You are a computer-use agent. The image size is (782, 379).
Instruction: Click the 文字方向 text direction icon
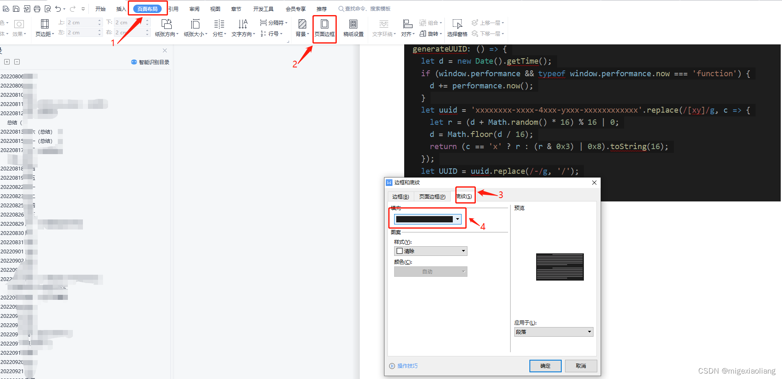(x=243, y=24)
